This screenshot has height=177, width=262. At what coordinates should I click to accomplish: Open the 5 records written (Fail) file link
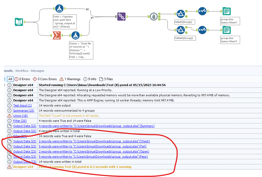tap(93, 146)
